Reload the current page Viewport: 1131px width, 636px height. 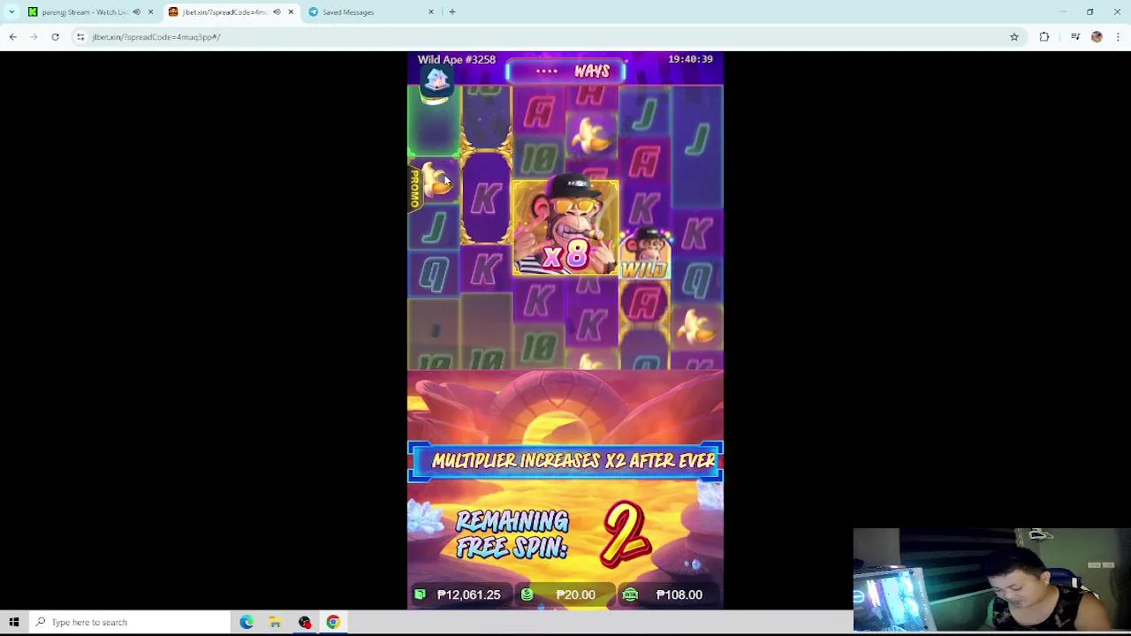[55, 37]
